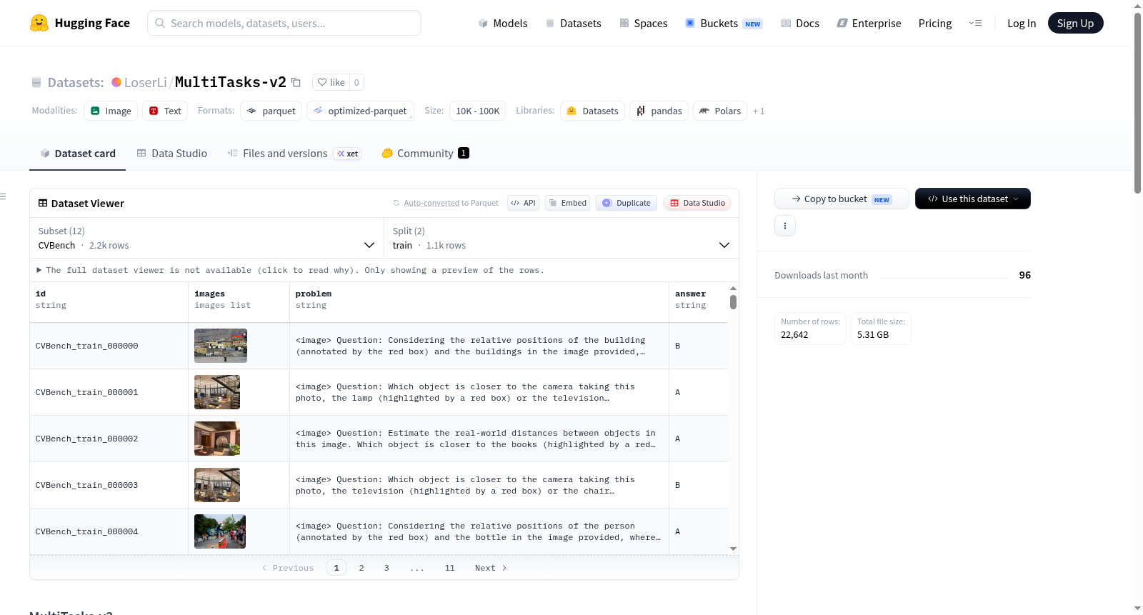
Task: Filter by parquet format tag
Action: pyautogui.click(x=271, y=111)
